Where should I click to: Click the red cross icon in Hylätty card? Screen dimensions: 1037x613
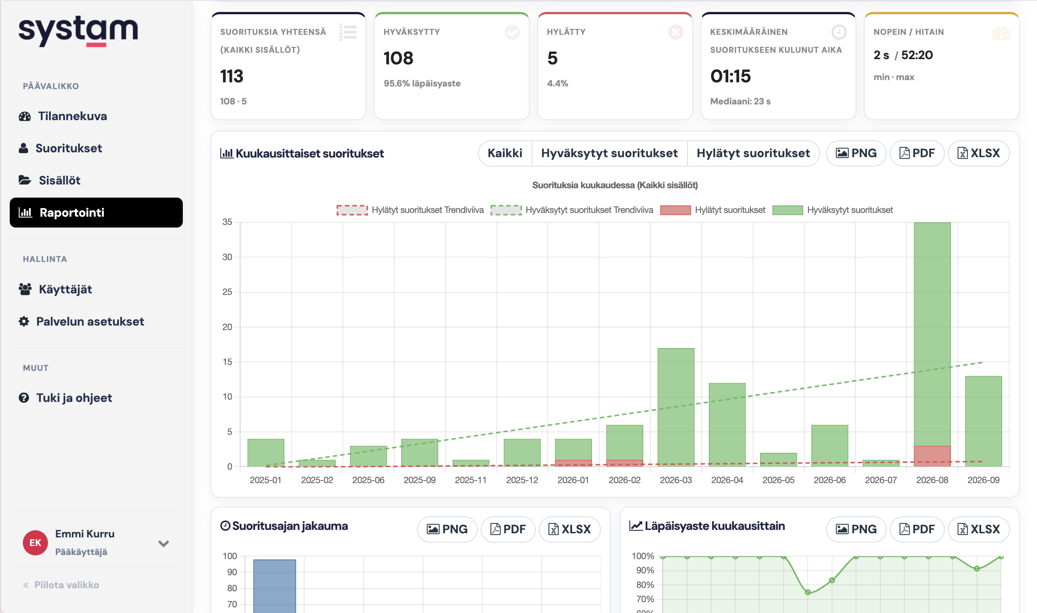coord(675,32)
